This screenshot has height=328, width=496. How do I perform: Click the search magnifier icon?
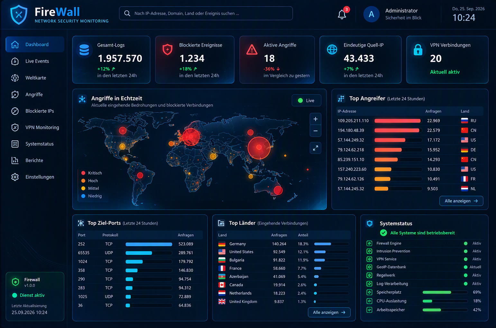(x=127, y=14)
